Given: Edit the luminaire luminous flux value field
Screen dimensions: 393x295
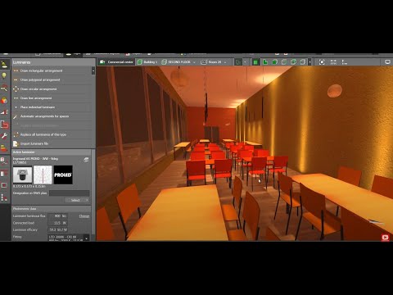Looking at the screenshot, I should [58, 216].
